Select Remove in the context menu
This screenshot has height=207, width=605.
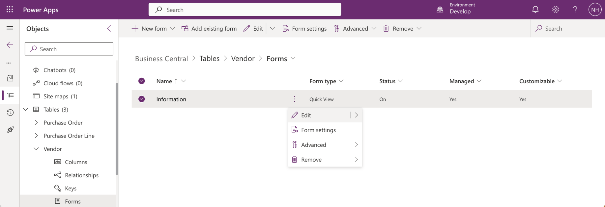click(311, 160)
